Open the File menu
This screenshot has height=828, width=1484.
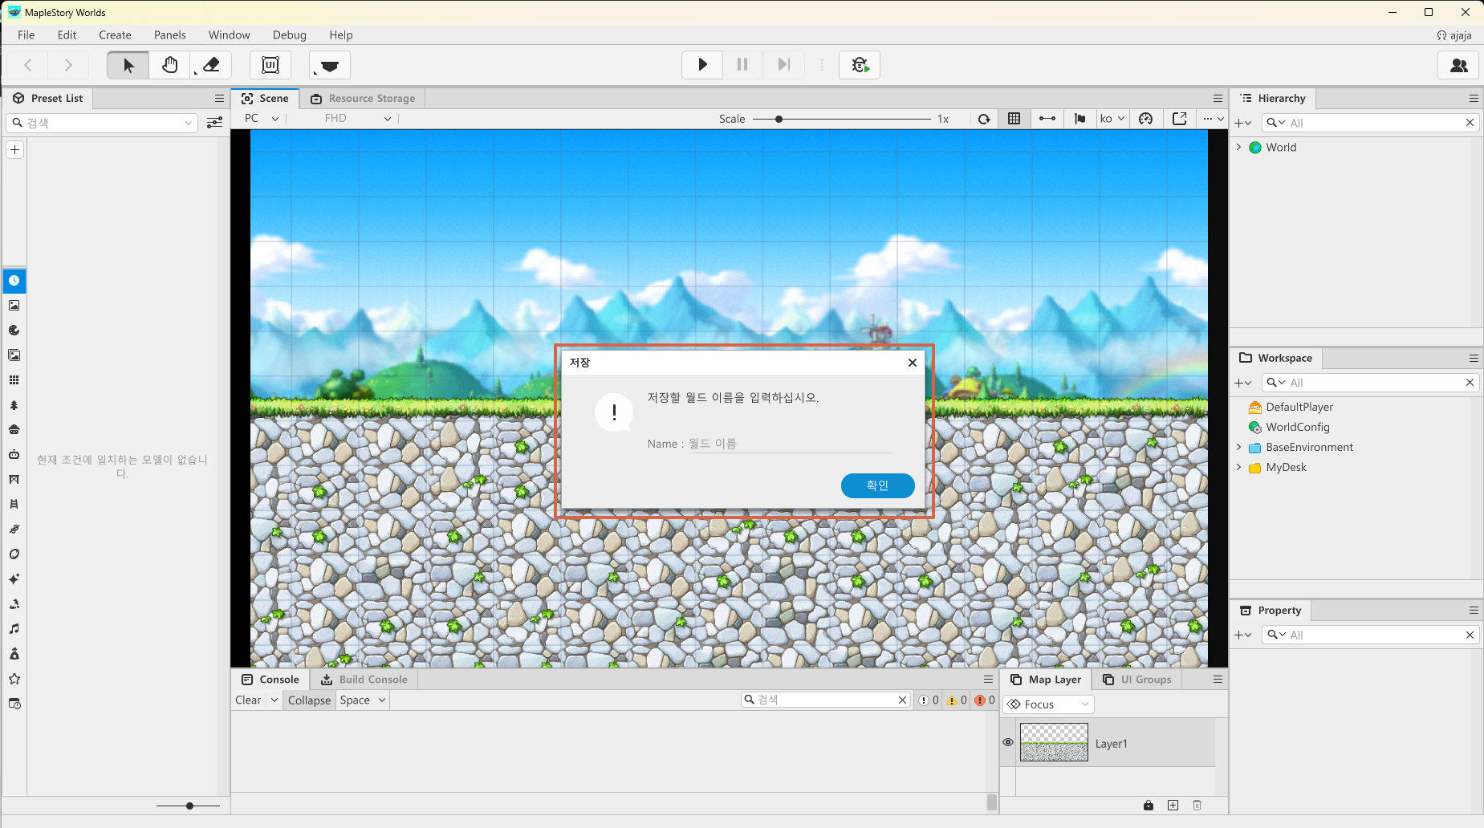coord(26,34)
